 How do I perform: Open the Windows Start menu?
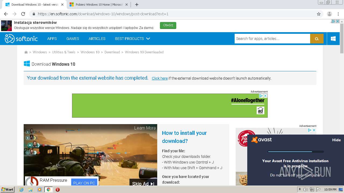[x=8, y=190]
